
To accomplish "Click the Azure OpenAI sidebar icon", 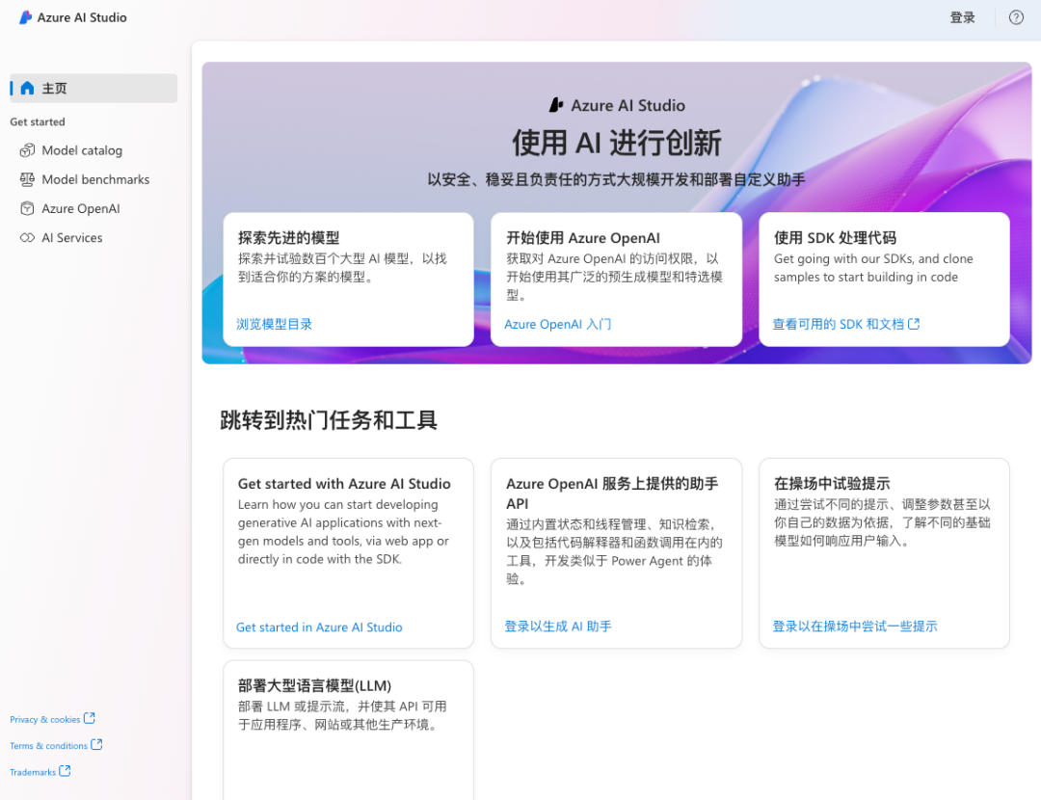I will (x=27, y=208).
